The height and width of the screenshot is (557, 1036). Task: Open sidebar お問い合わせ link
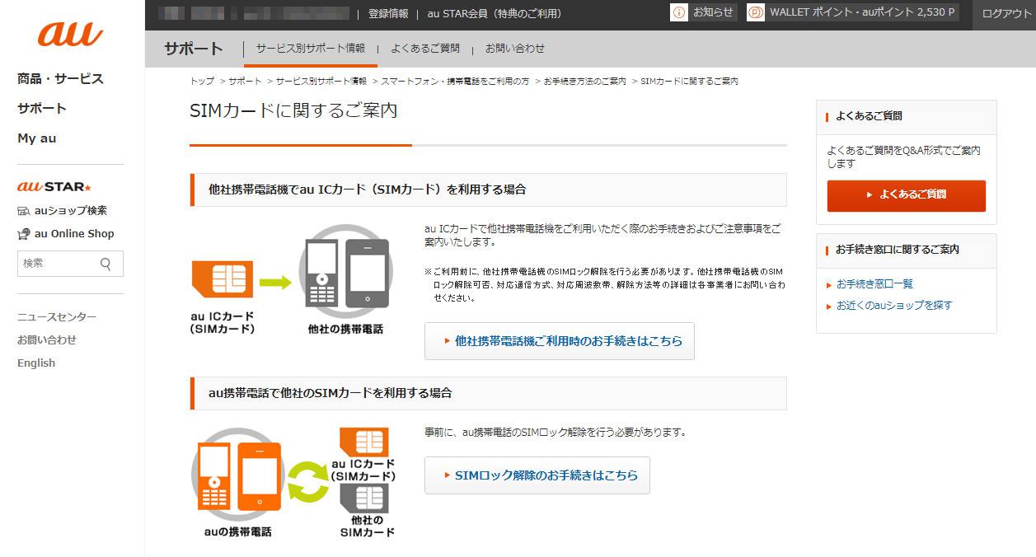click(47, 340)
